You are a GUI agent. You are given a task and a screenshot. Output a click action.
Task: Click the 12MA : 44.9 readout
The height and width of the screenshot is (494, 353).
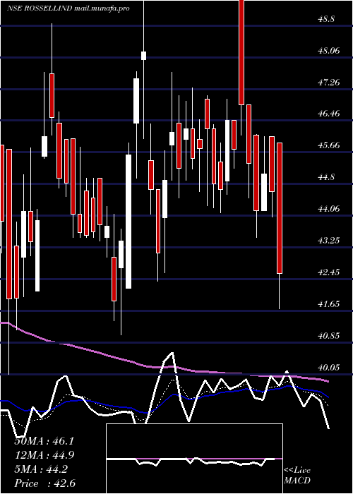click(x=44, y=455)
